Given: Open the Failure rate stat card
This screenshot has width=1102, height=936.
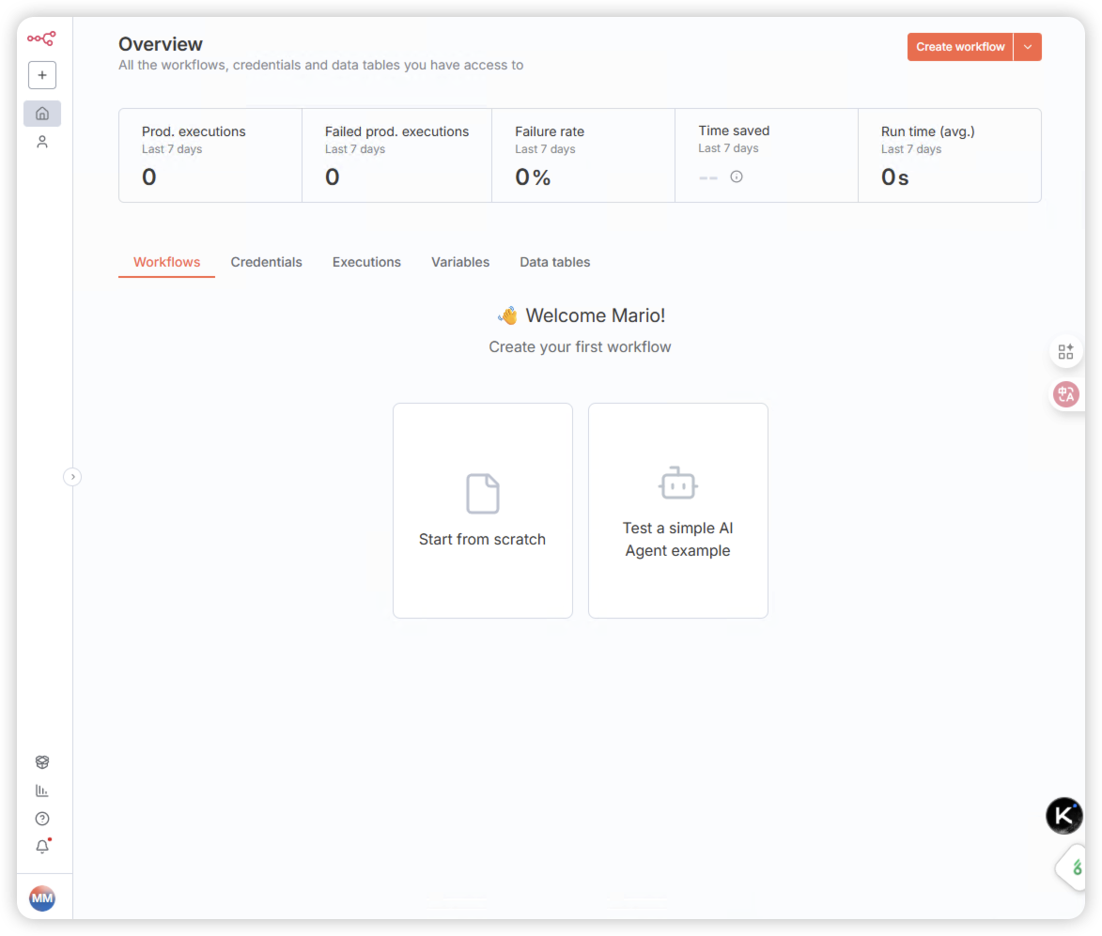Looking at the screenshot, I should click(583, 155).
